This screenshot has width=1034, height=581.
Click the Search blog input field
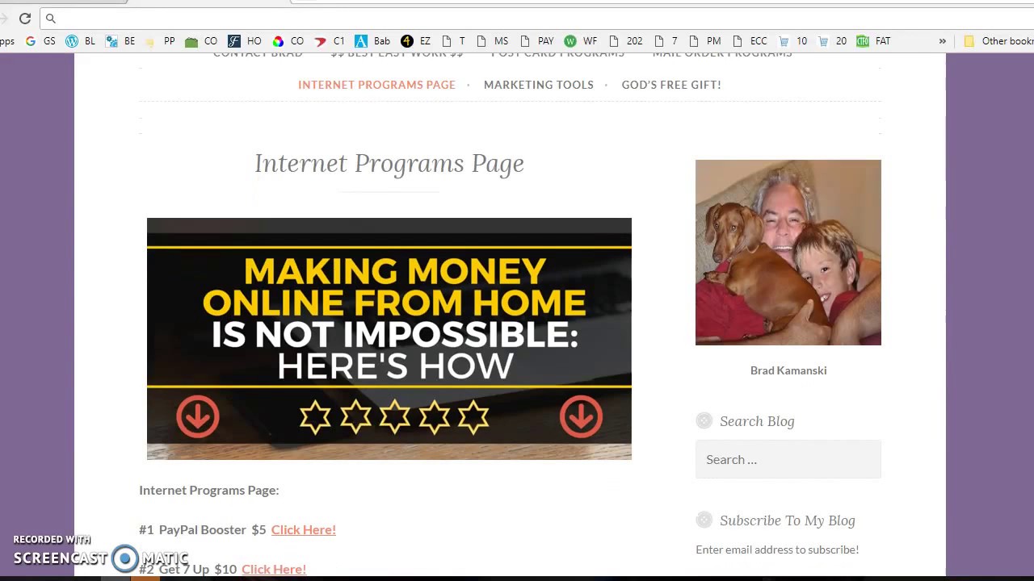[x=788, y=459]
